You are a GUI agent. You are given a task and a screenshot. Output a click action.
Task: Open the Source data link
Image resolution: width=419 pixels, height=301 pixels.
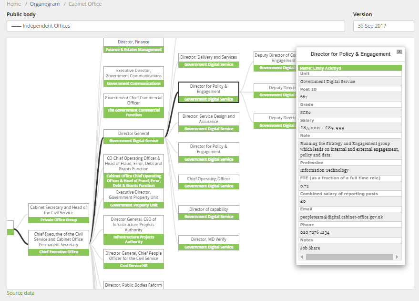click(20, 293)
